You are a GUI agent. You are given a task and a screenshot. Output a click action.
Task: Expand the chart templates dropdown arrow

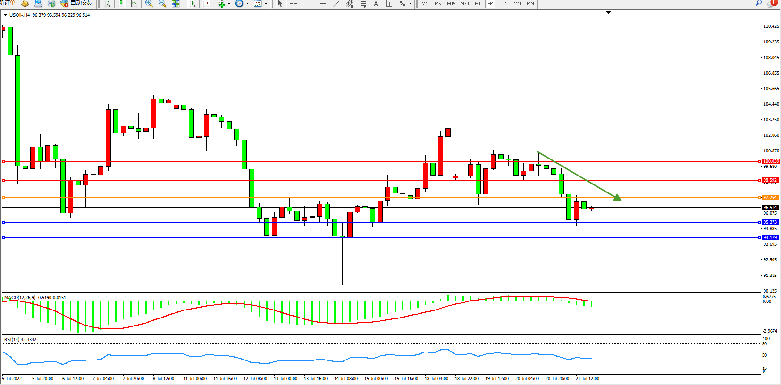[x=266, y=4]
